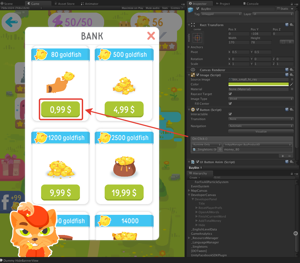Switch to the Project tab
Screen dimensions: 300x263
(x=223, y=4)
